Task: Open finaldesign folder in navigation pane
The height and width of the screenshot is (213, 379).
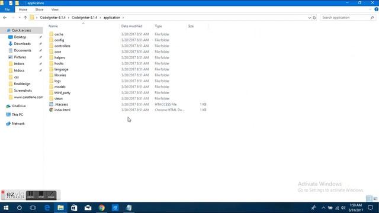Action: (22, 84)
